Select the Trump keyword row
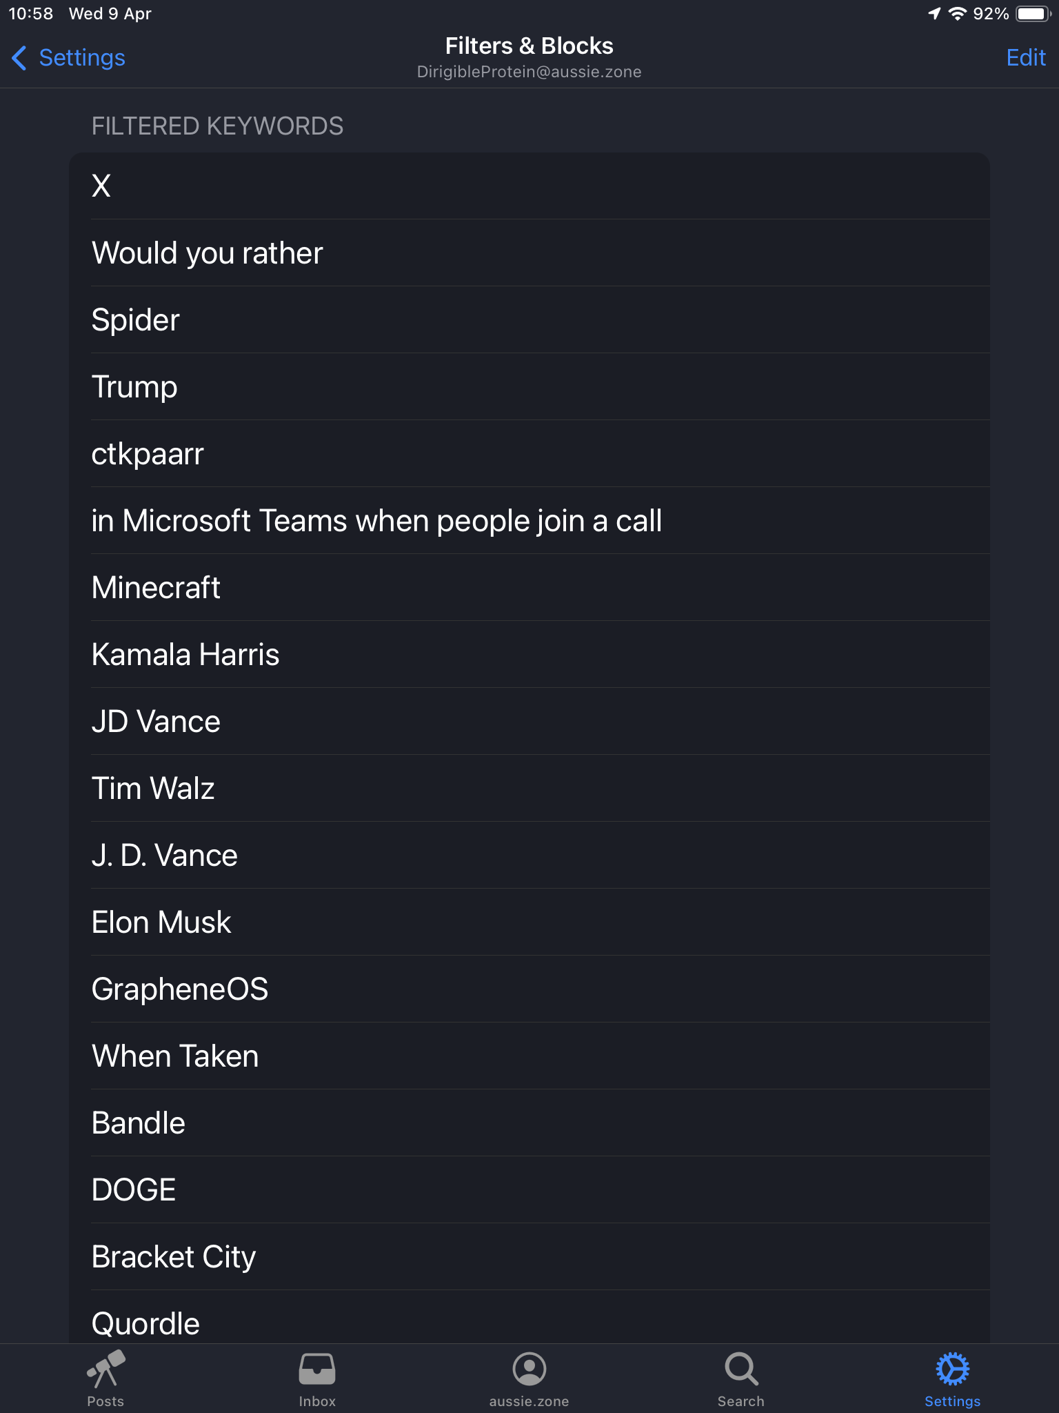 coord(529,387)
